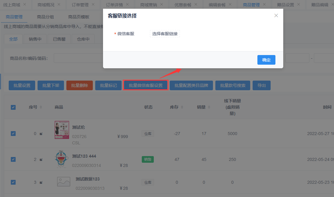Close the 商城营销 tab
Image resolution: width=334 pixels, height=197 pixels.
click(x=162, y=4)
